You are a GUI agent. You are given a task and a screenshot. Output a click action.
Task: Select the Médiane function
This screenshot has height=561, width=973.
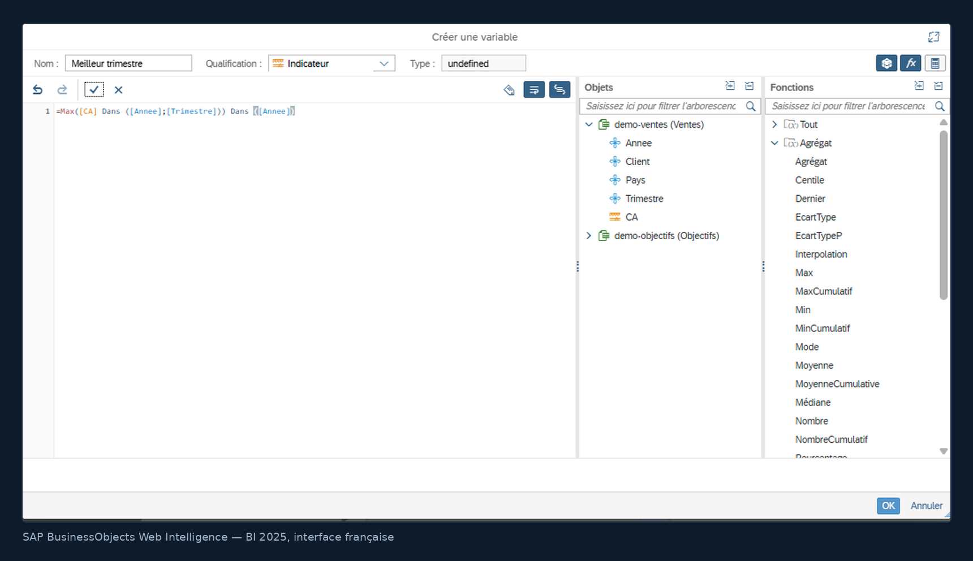[813, 403]
